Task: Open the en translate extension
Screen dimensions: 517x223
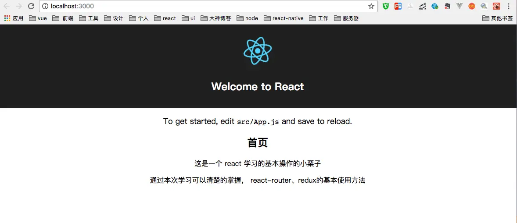Action: [422, 6]
